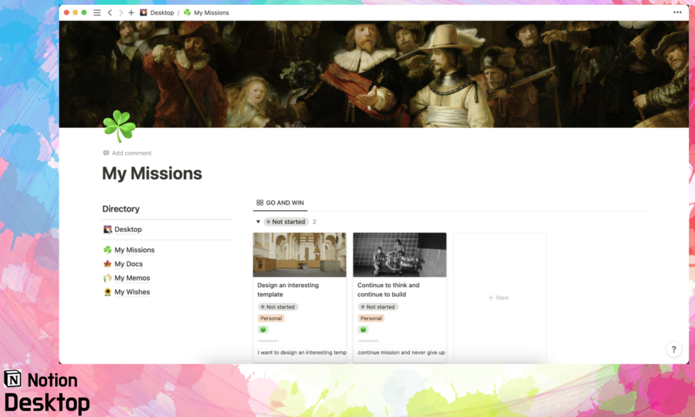The height and width of the screenshot is (417, 695).
Task: Open the three-dot more options menu
Action: point(677,12)
